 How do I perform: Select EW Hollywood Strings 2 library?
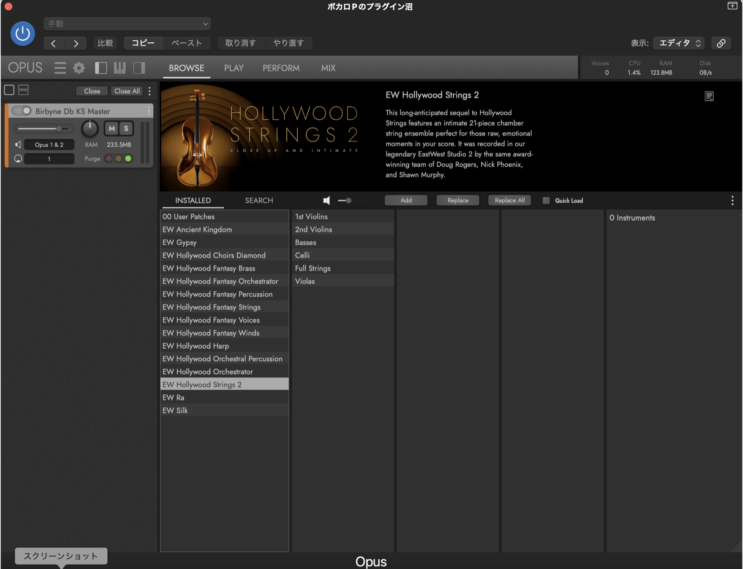(225, 384)
